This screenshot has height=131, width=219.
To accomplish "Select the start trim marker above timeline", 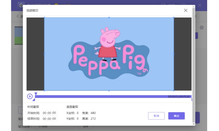I will [x=36, y=94].
